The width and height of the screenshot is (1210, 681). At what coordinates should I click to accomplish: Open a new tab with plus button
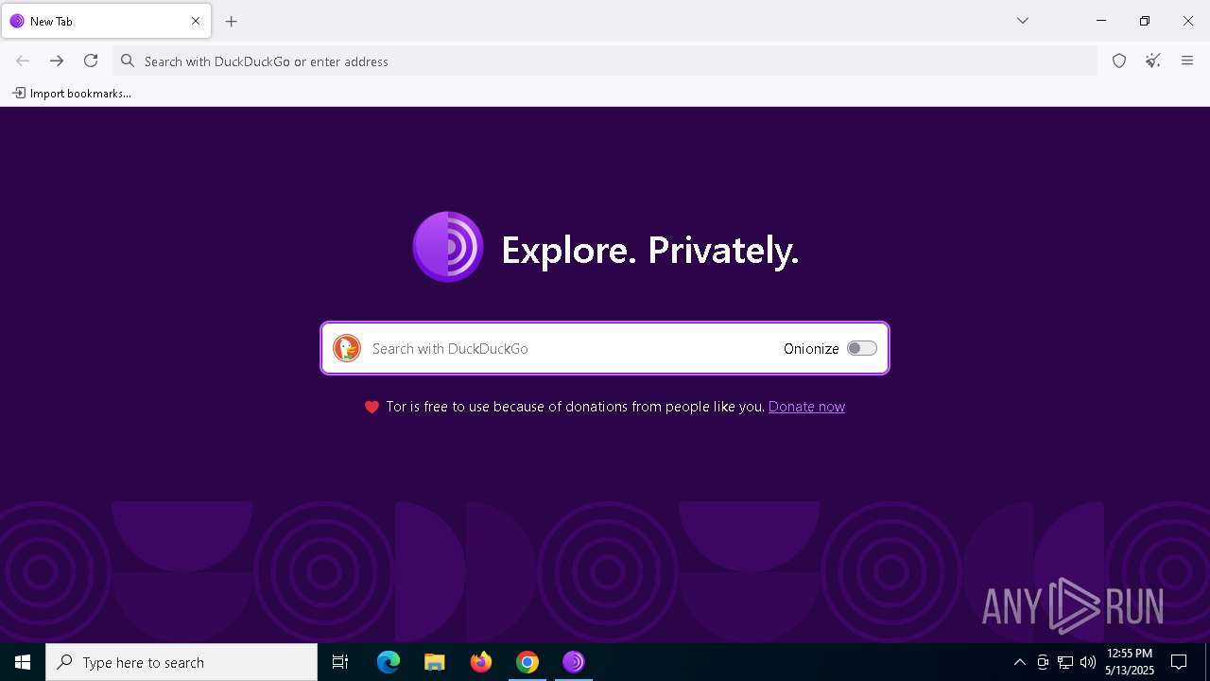point(232,21)
